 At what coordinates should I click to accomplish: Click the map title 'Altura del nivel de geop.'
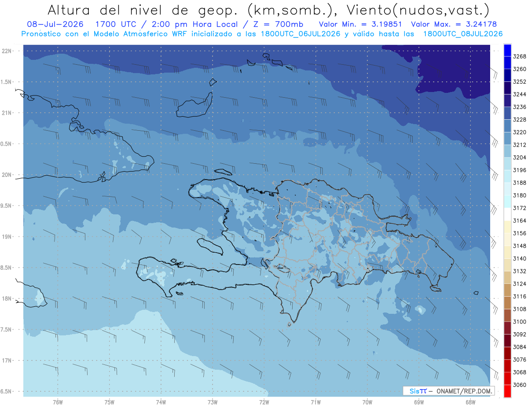[142, 10]
